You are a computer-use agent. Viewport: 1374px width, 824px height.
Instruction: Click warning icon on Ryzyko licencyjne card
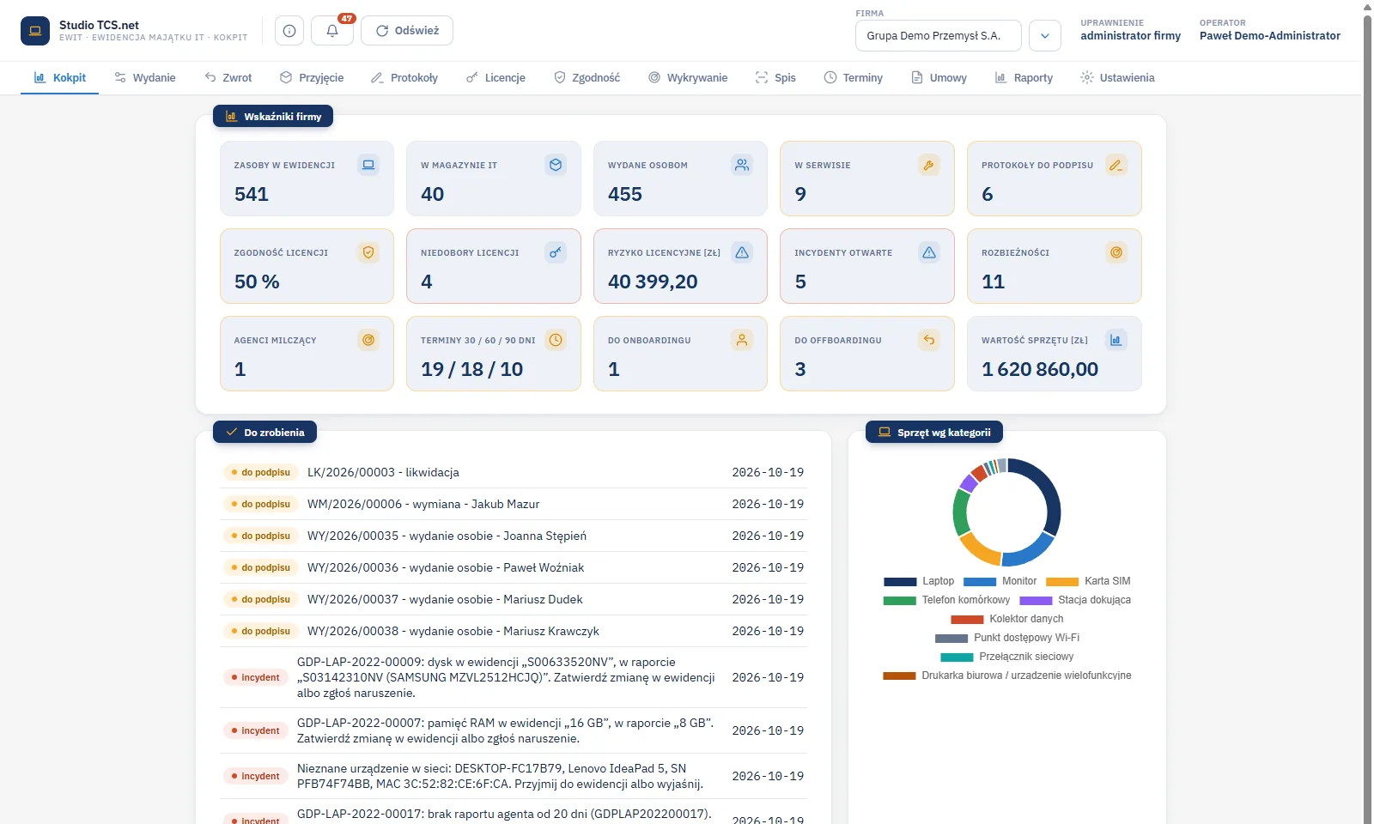click(742, 252)
